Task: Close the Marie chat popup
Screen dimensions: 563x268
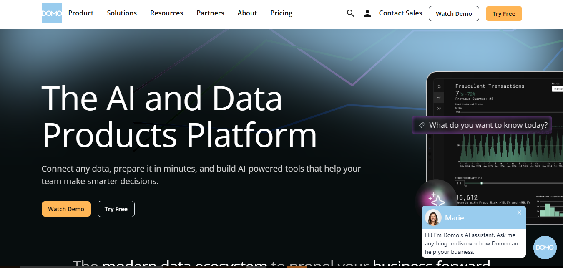Action: coord(519,212)
